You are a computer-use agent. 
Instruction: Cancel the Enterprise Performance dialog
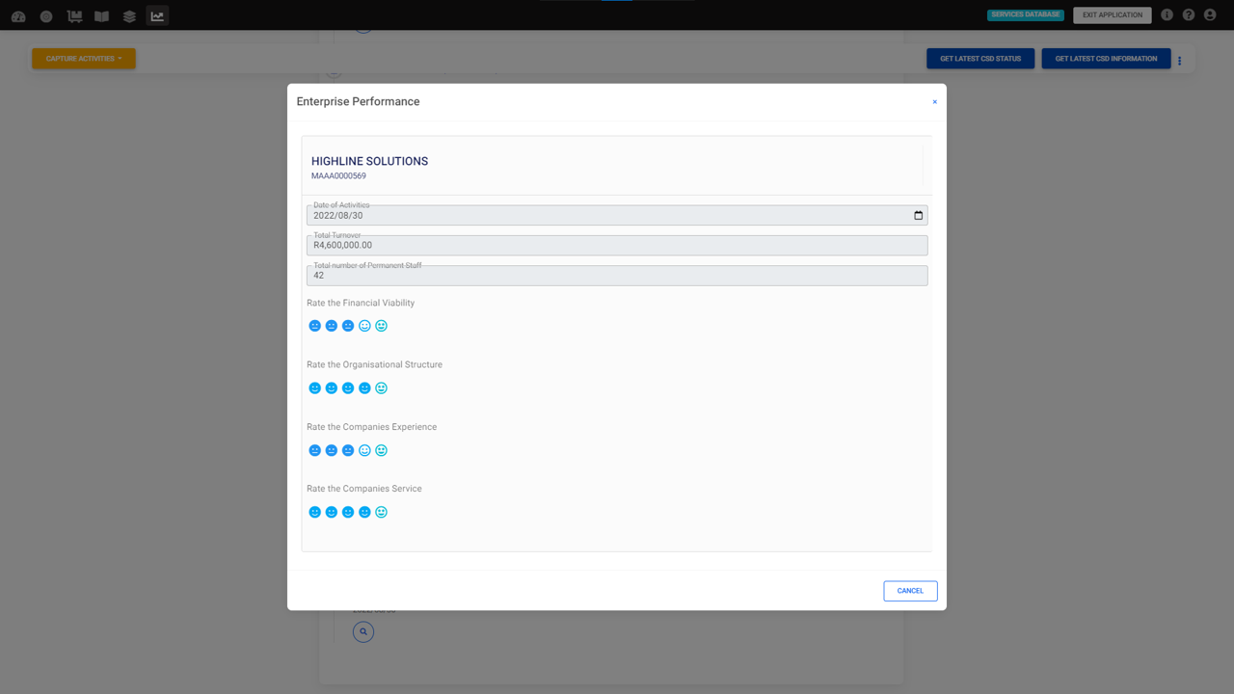point(910,591)
